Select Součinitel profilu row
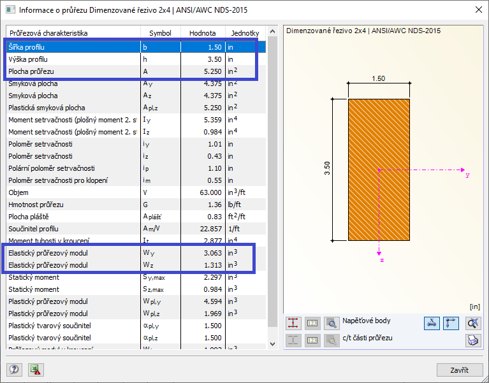 point(136,229)
